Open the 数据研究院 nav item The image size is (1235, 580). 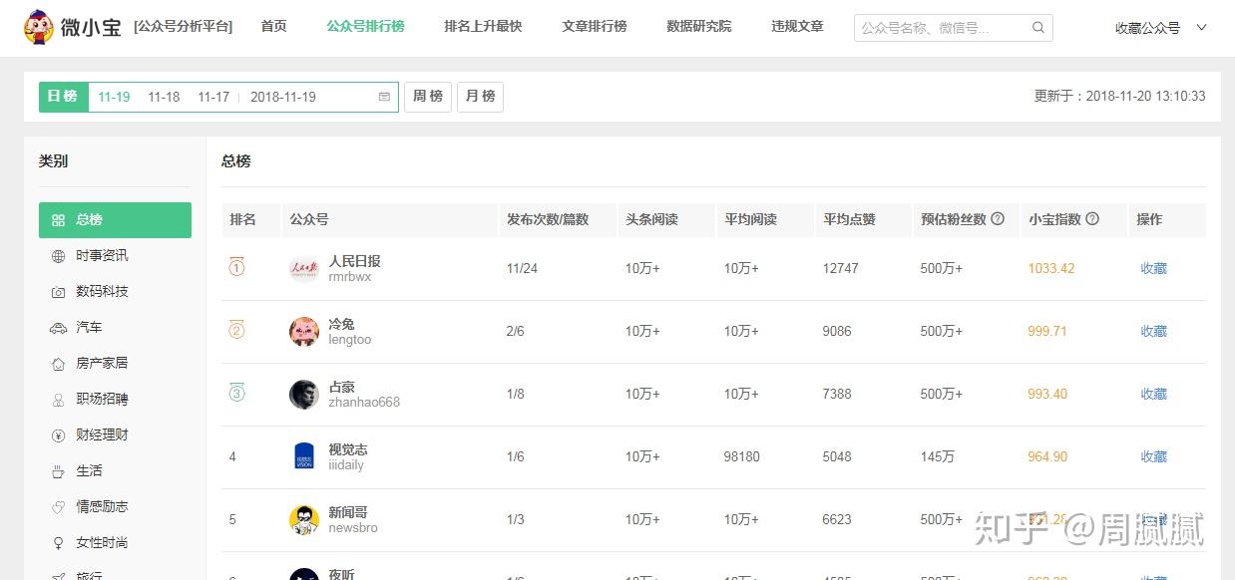pos(699,27)
